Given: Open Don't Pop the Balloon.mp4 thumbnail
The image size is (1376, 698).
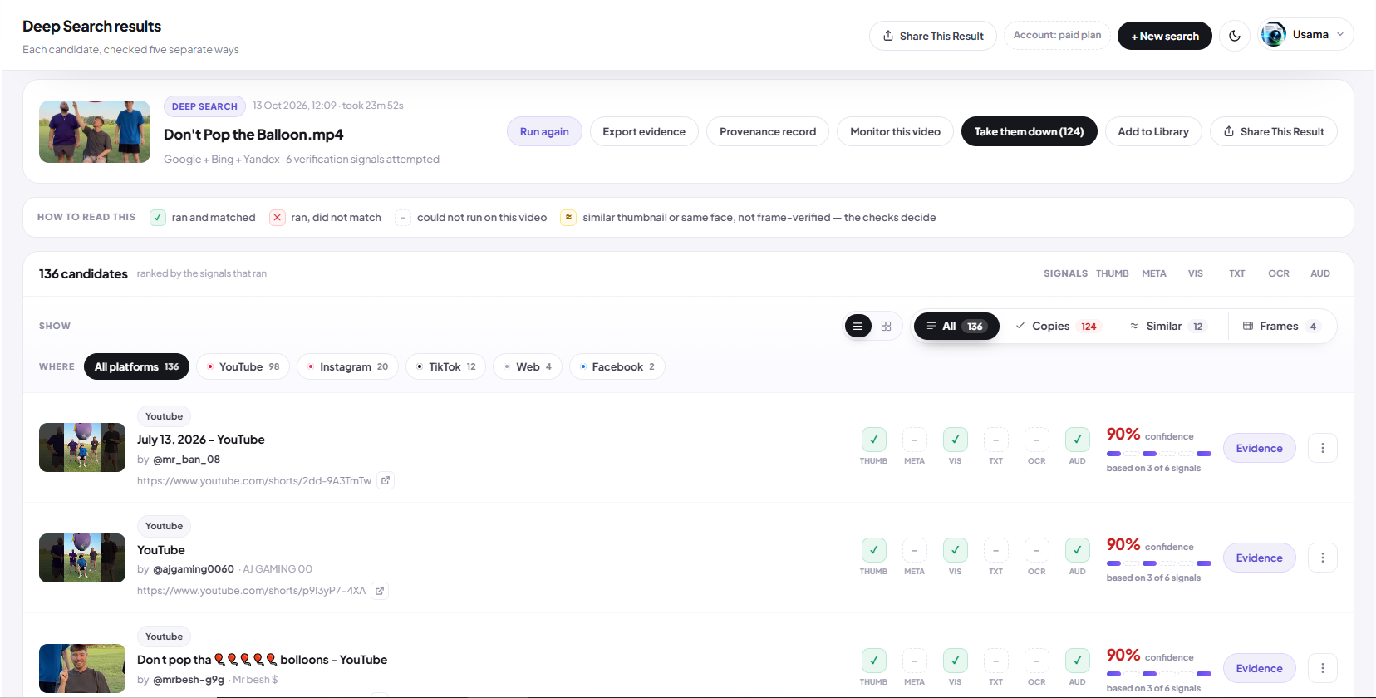Looking at the screenshot, I should click(95, 131).
